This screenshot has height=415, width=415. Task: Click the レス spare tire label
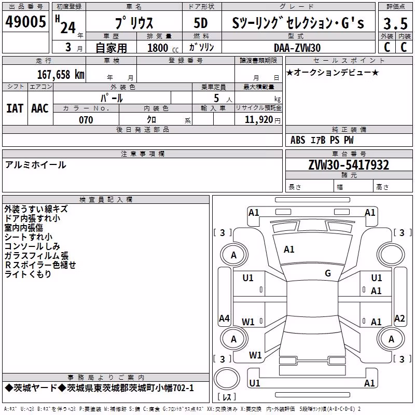click(x=227, y=396)
